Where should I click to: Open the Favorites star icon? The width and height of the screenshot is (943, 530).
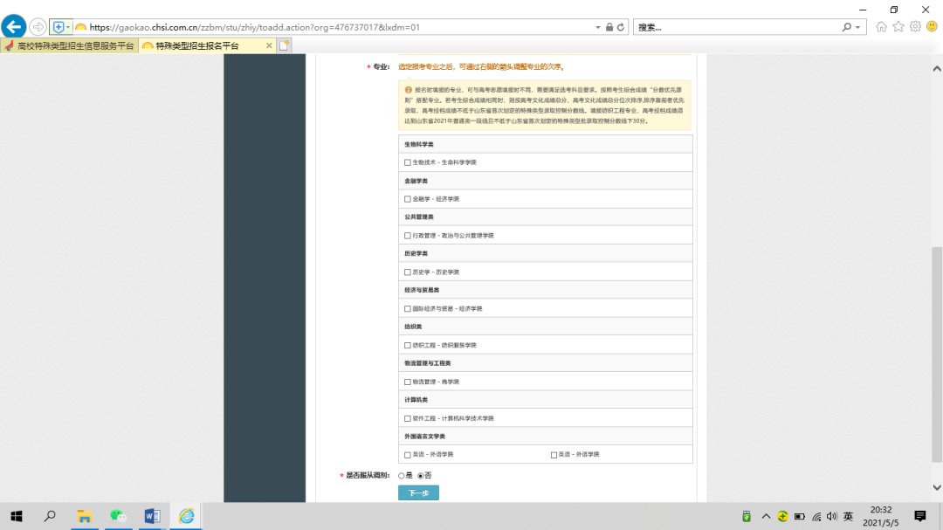898,27
